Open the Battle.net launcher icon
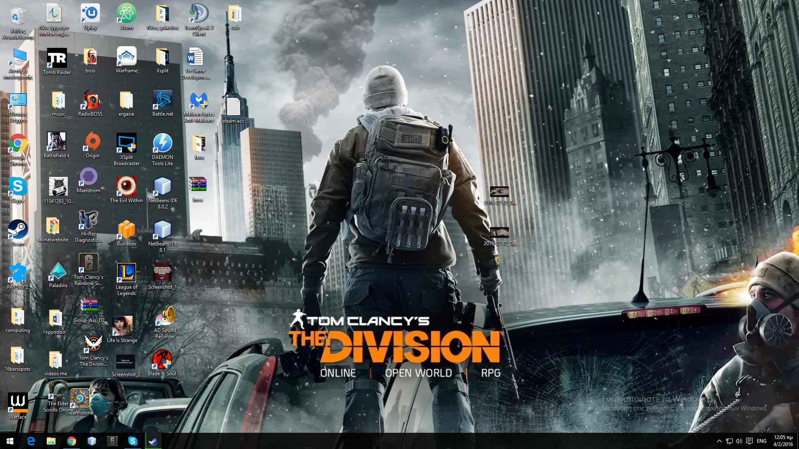Image resolution: width=799 pixels, height=449 pixels. [162, 104]
